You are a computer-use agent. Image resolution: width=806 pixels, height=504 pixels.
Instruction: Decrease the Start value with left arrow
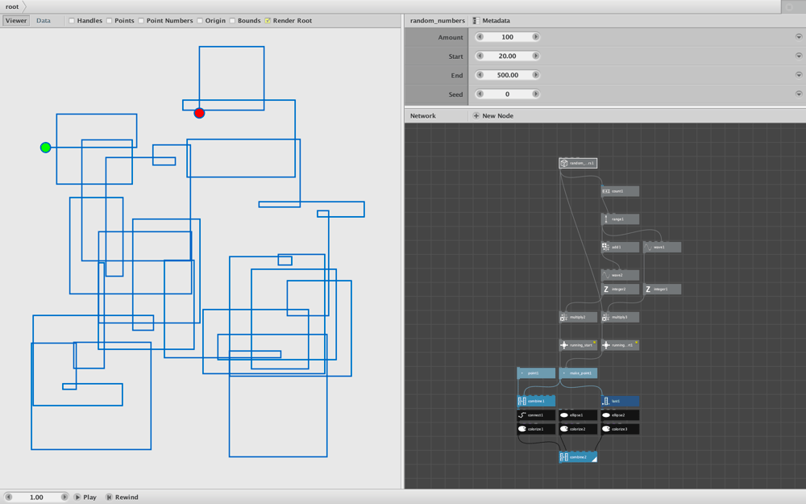pyautogui.click(x=480, y=56)
